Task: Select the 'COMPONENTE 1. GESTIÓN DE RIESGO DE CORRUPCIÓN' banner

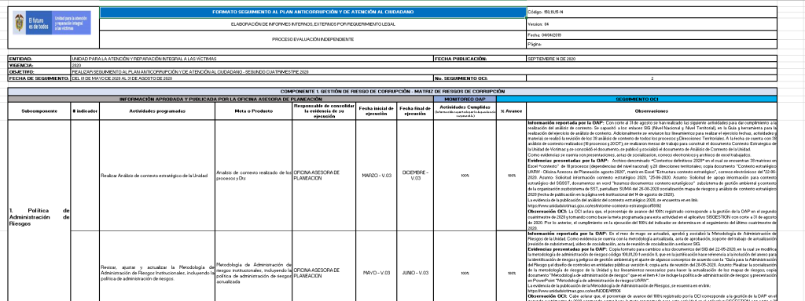Action: pos(392,91)
